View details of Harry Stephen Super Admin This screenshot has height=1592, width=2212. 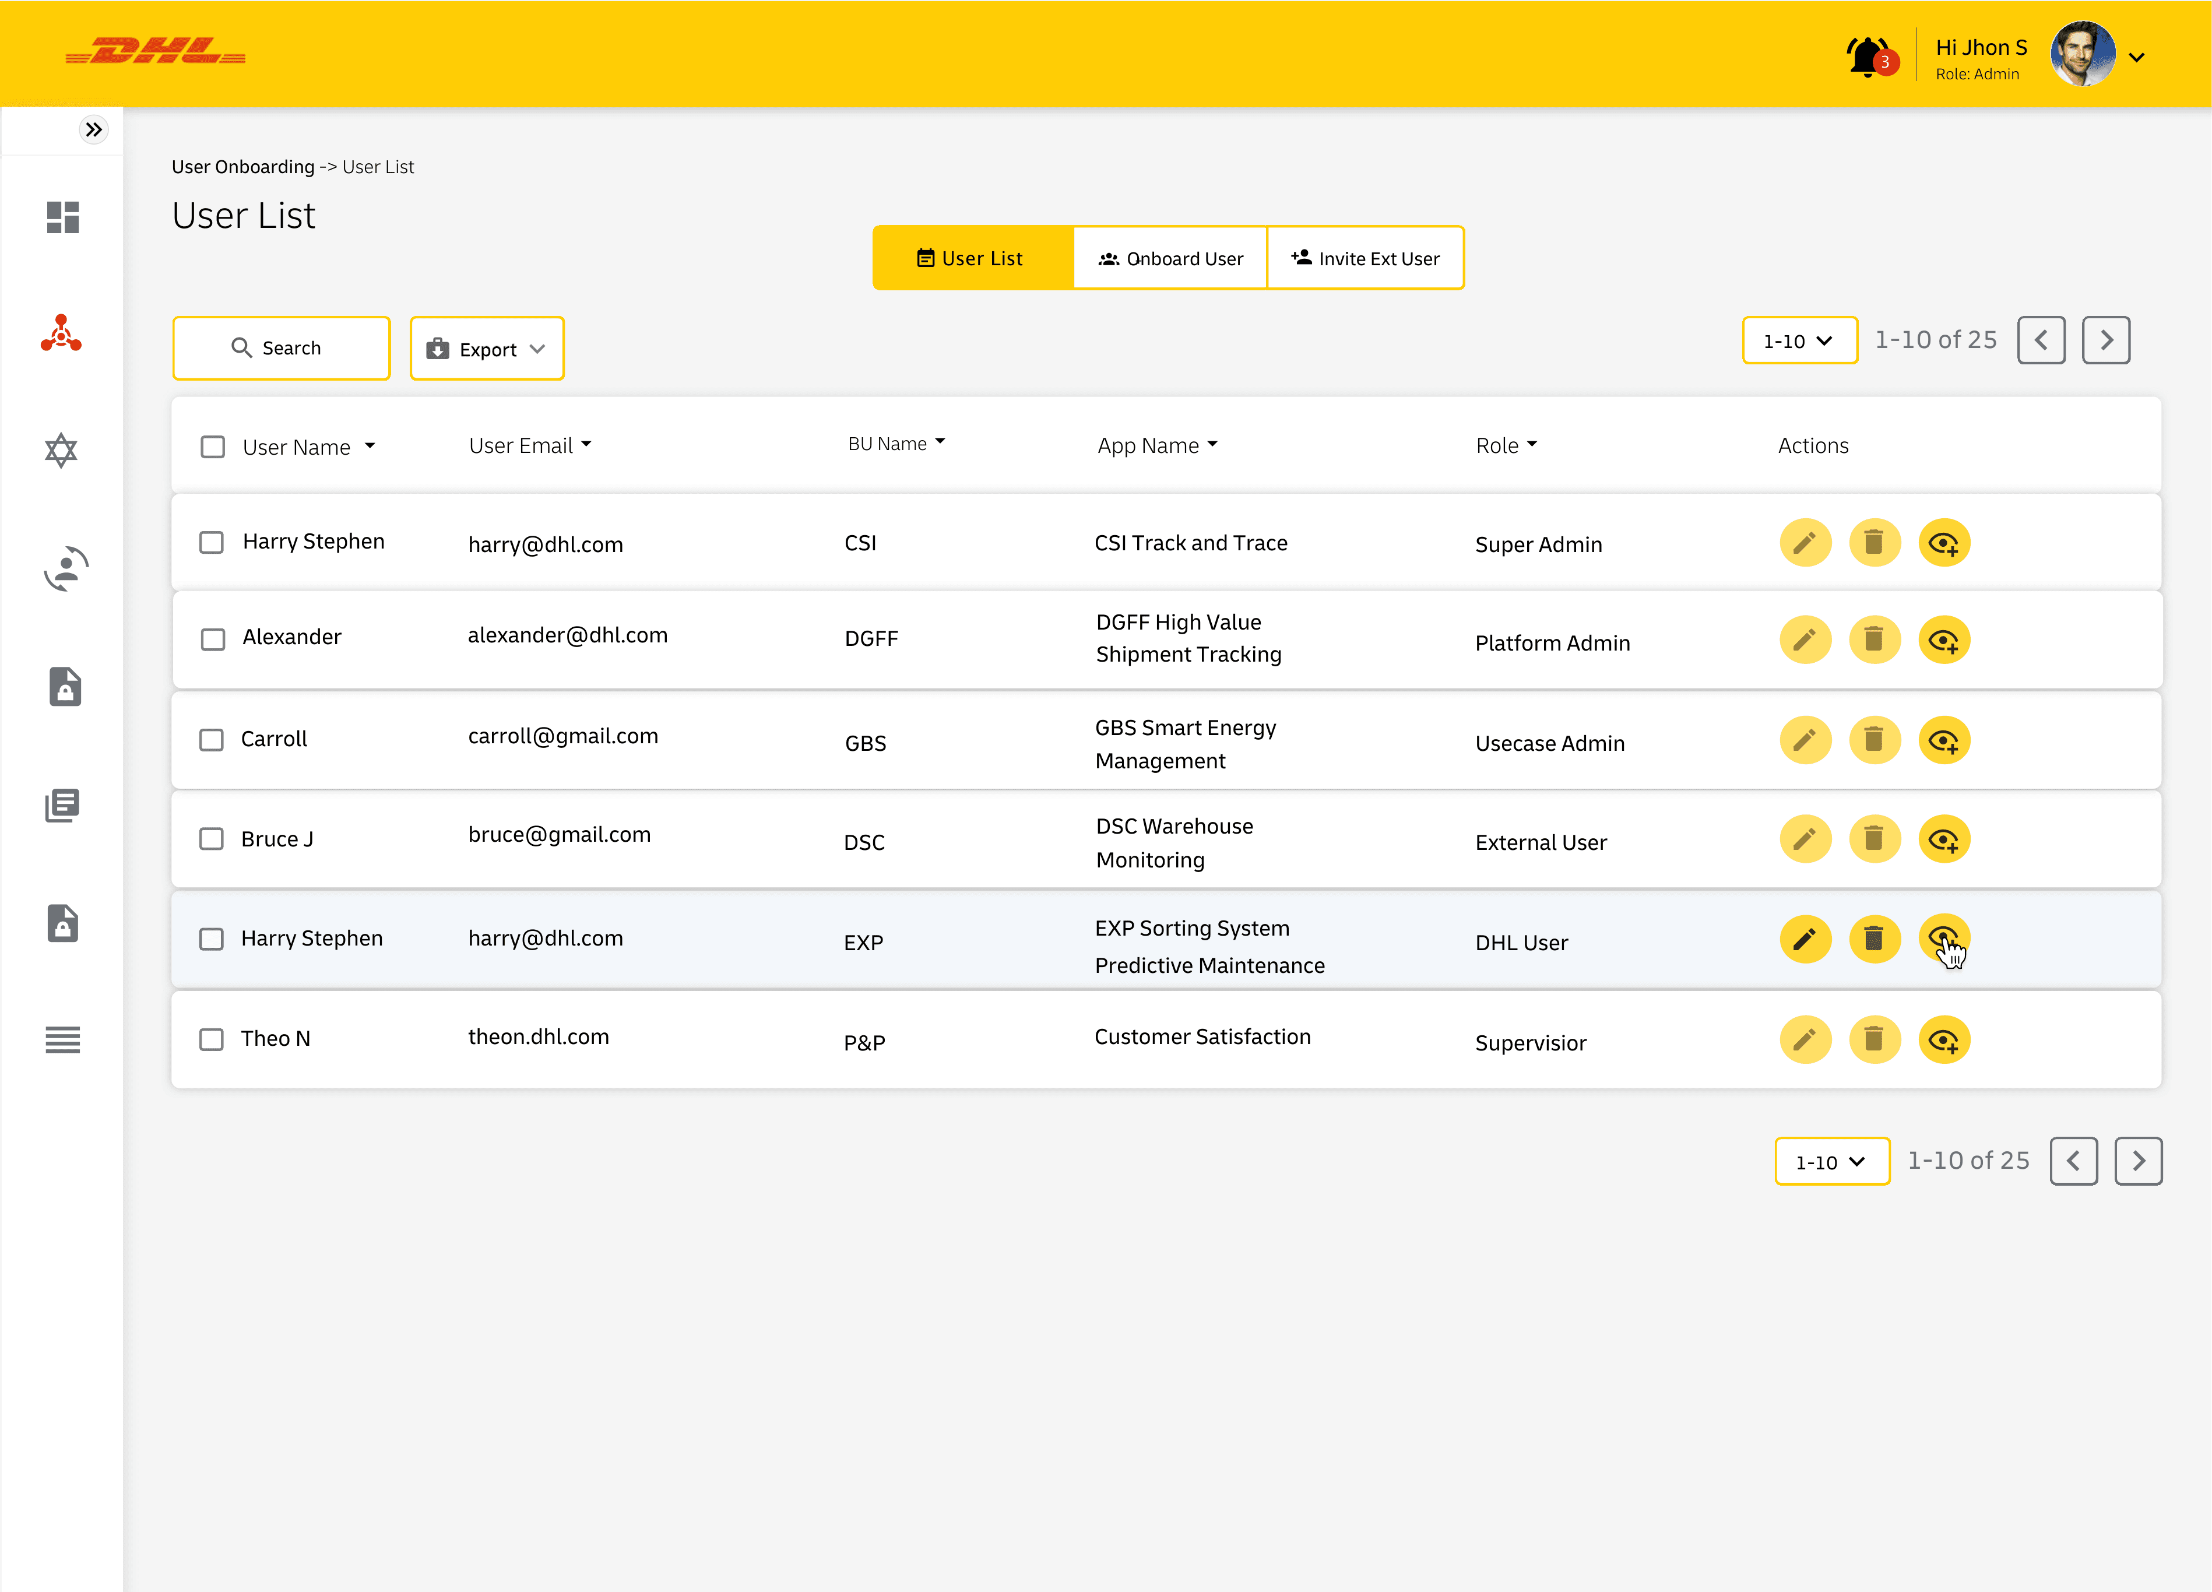pyautogui.click(x=1944, y=542)
